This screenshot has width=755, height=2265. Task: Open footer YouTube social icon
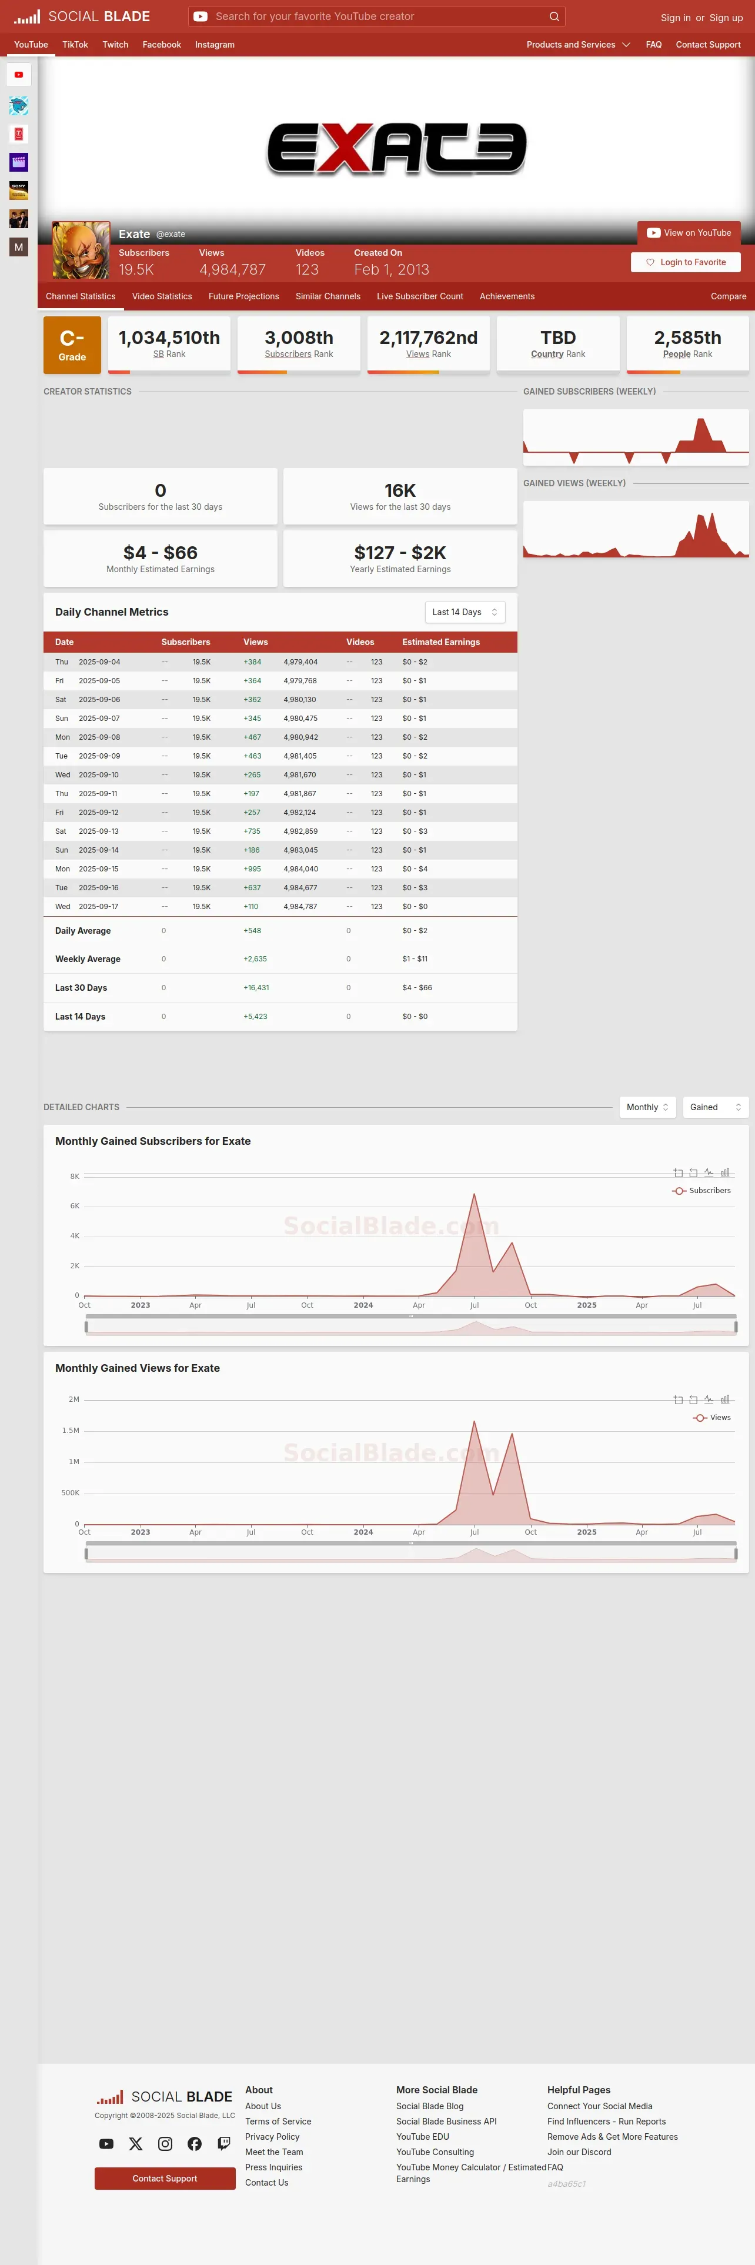click(x=106, y=2144)
